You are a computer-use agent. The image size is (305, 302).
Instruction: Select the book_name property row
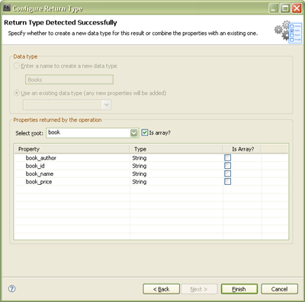click(151, 173)
